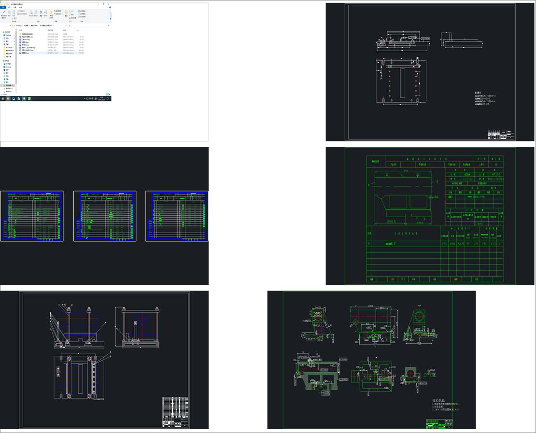The image size is (536, 433).
Task: Switch to the Home ribbon tab
Action: tap(9, 7)
